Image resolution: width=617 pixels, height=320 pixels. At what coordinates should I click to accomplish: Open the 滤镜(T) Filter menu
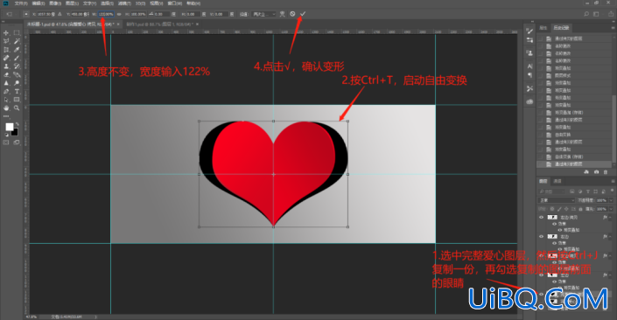124,3
